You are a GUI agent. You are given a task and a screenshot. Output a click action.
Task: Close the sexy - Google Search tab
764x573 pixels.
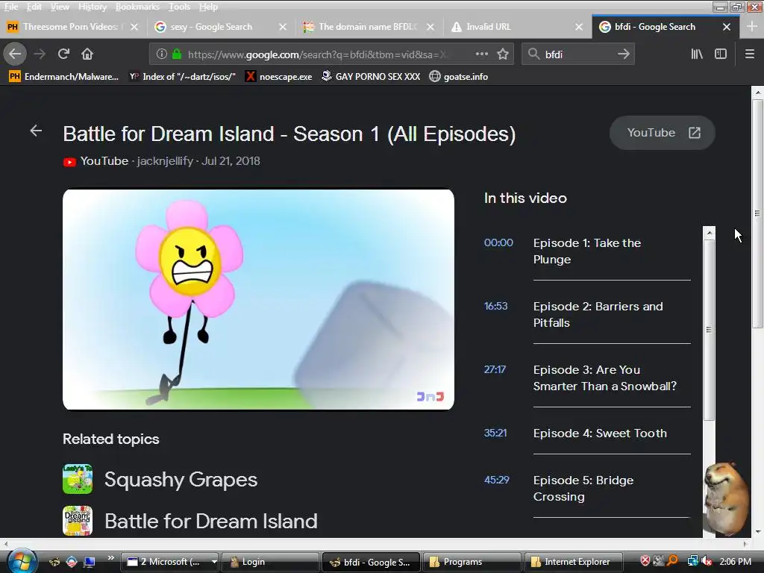[283, 27]
